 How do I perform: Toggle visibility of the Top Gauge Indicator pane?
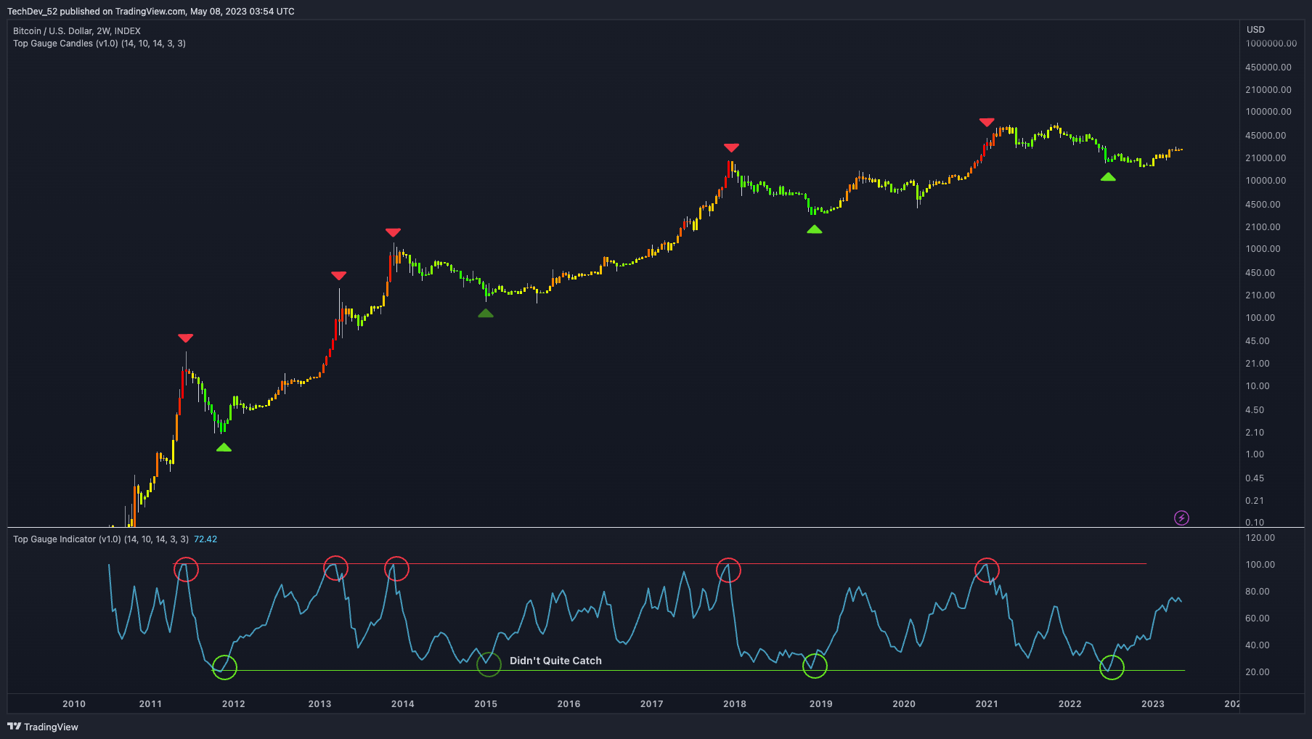tap(54, 539)
